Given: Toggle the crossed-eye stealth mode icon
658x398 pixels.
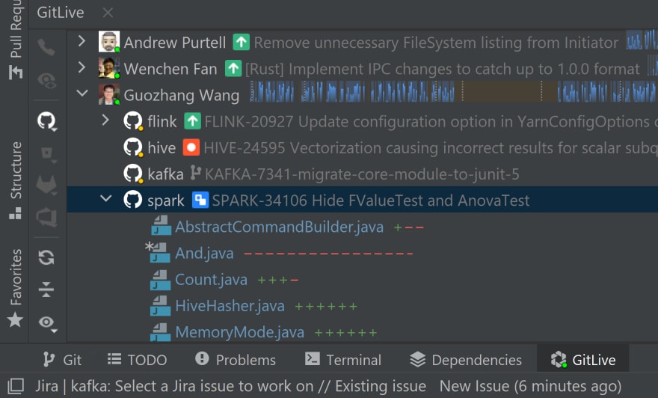Looking at the screenshot, I should pos(46,81).
